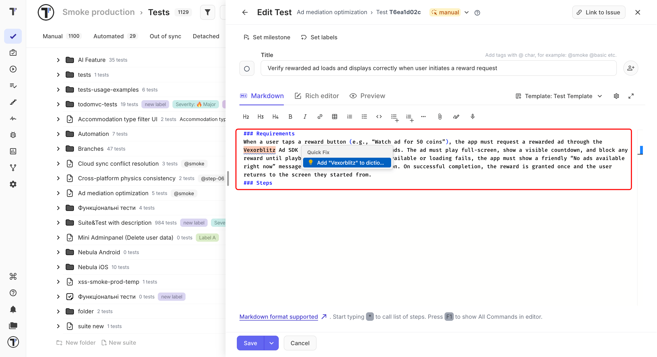Open notifications bell in sidebar

pos(13,309)
